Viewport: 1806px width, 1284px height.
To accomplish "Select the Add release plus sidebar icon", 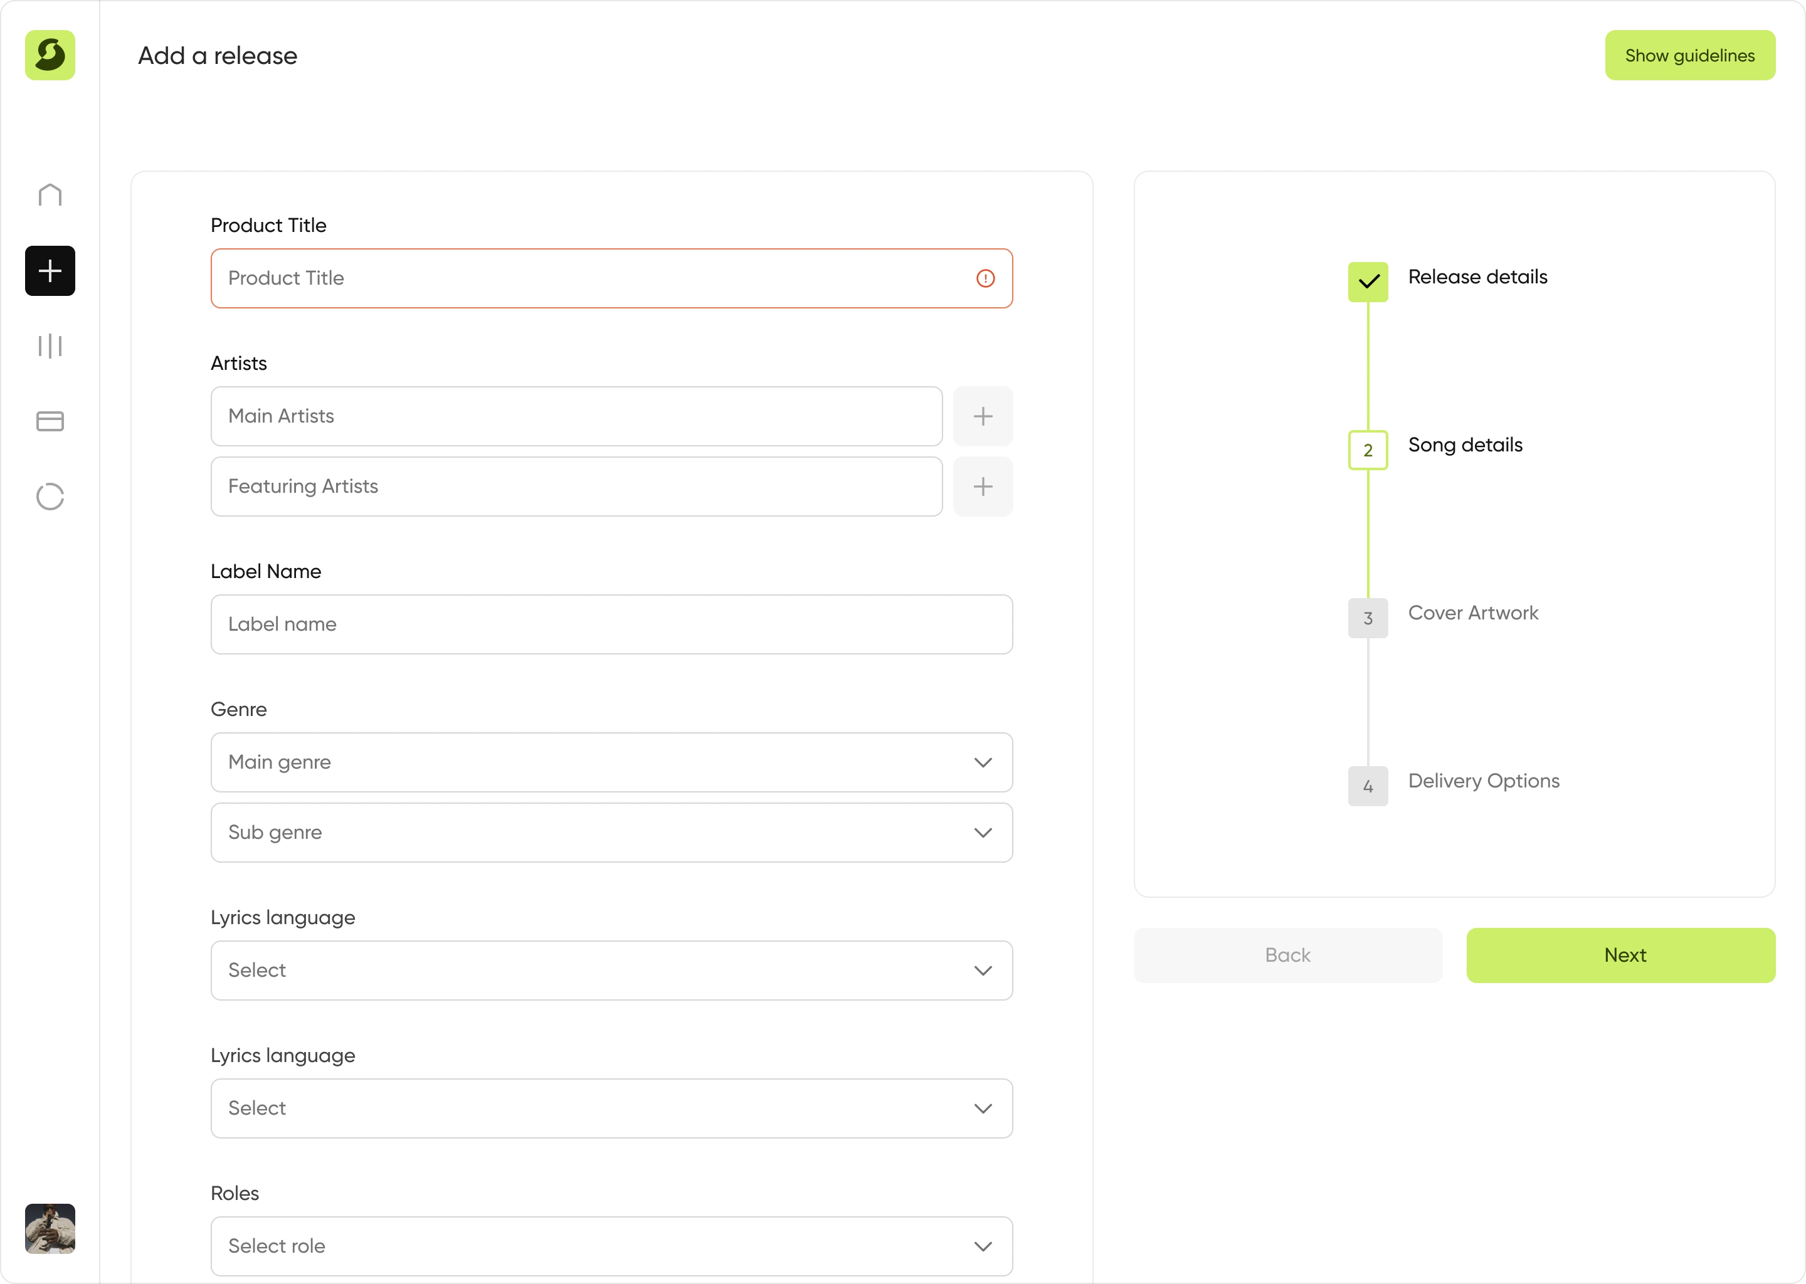I will pos(50,271).
